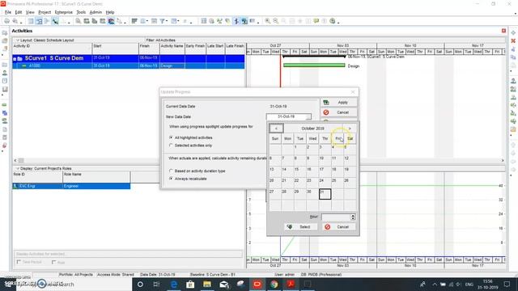Select the A1000 activity row
Viewport: 518px width, 291px height.
[x=129, y=65]
